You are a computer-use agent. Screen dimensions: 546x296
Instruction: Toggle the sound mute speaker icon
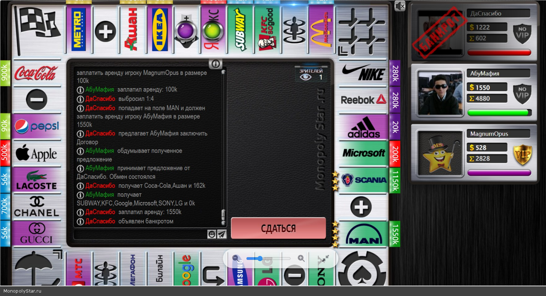coord(400,6)
